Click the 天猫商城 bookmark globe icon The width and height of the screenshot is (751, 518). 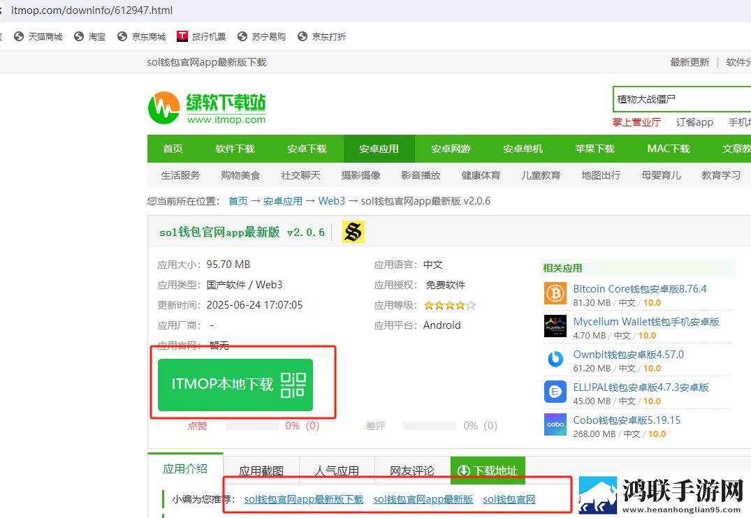point(19,36)
